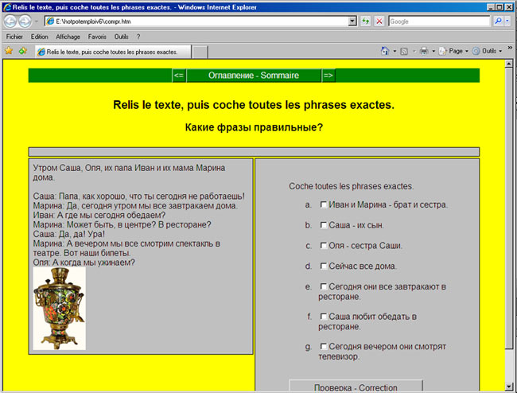
Task: Click the 'Оглавление - Sommaire' button
Action: click(254, 76)
